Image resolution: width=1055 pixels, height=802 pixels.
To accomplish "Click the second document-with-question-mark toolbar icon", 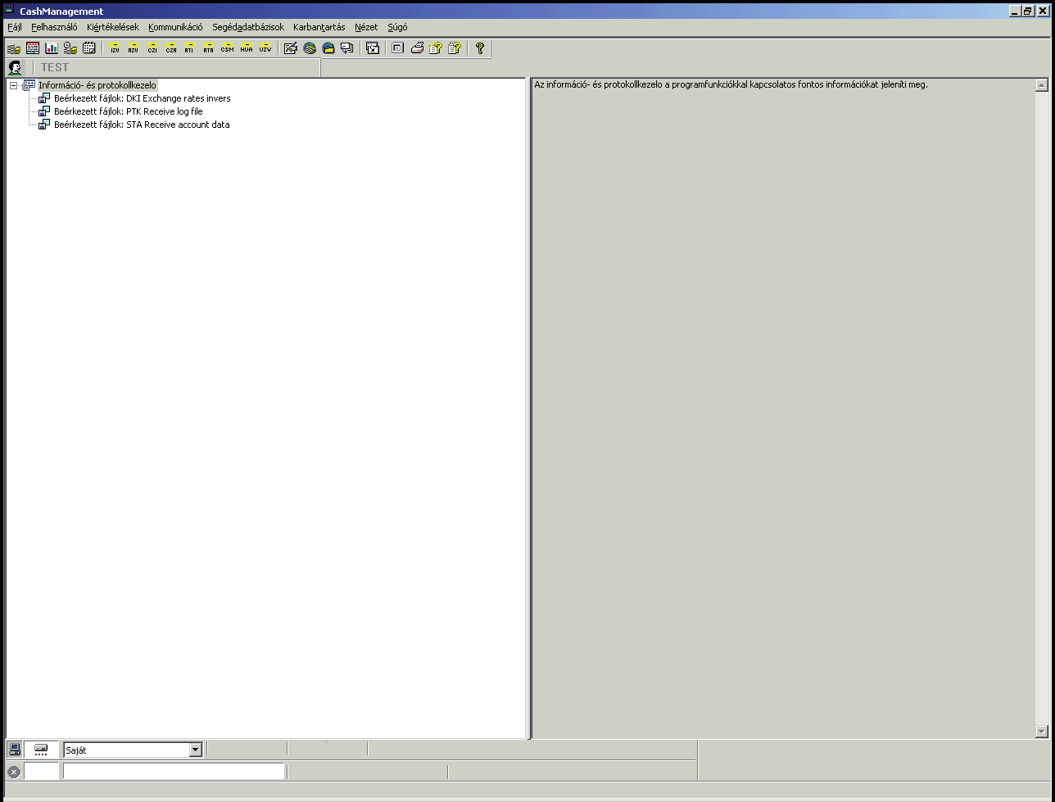I will [454, 48].
